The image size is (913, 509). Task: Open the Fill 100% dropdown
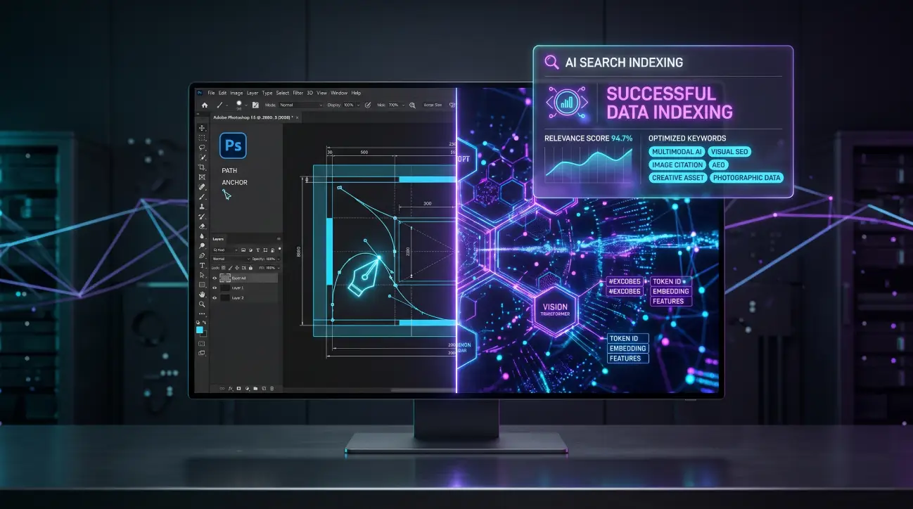[272, 268]
